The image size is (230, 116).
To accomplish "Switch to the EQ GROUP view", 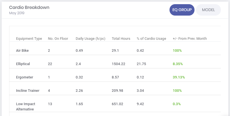I will click(x=182, y=10).
